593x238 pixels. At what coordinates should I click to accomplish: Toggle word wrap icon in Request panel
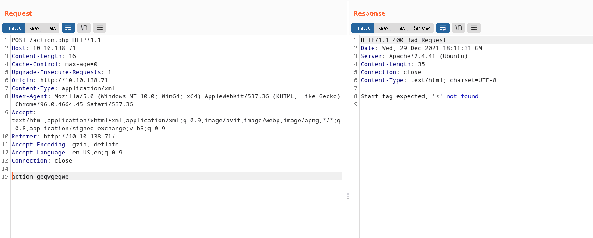pyautogui.click(x=68, y=28)
